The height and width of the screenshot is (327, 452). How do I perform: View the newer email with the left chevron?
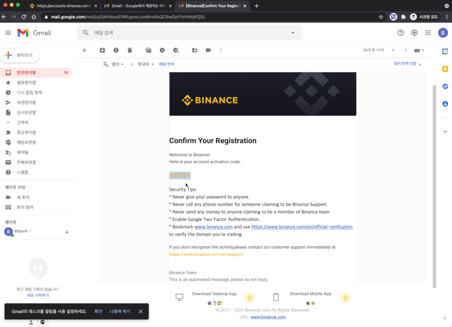tap(393, 50)
